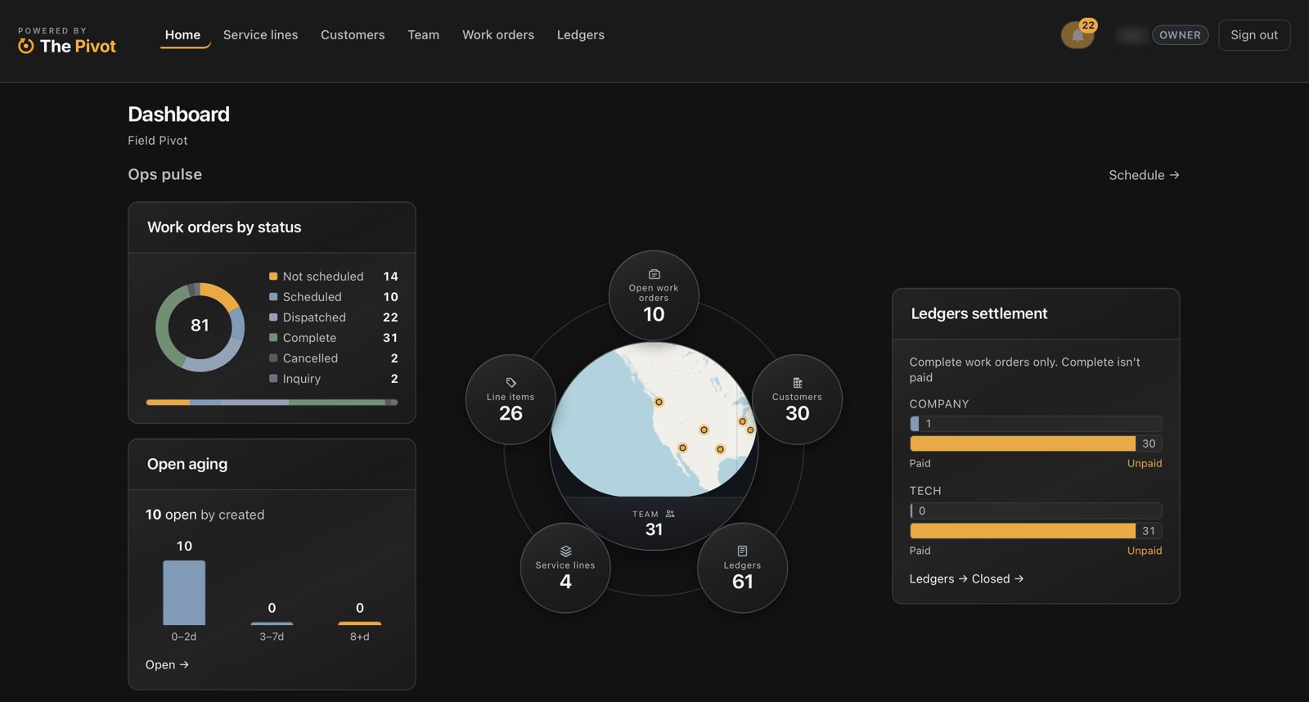Click the work orders donut chart
1309x702 pixels.
200,327
